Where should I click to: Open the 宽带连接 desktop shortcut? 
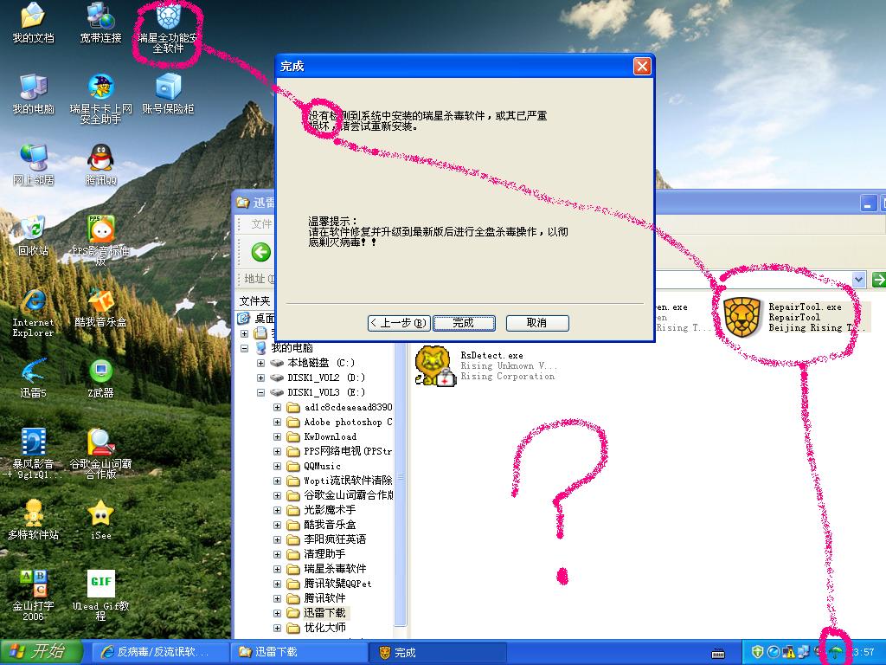pos(100,23)
